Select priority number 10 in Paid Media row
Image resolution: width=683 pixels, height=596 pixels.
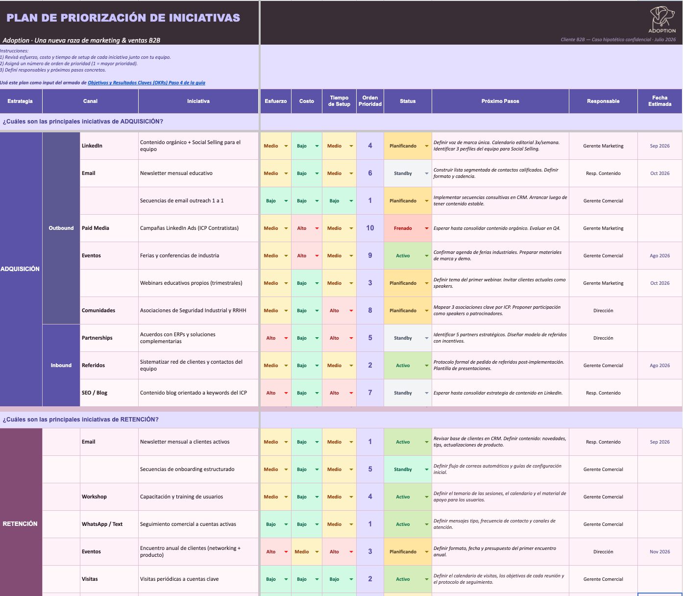point(370,228)
